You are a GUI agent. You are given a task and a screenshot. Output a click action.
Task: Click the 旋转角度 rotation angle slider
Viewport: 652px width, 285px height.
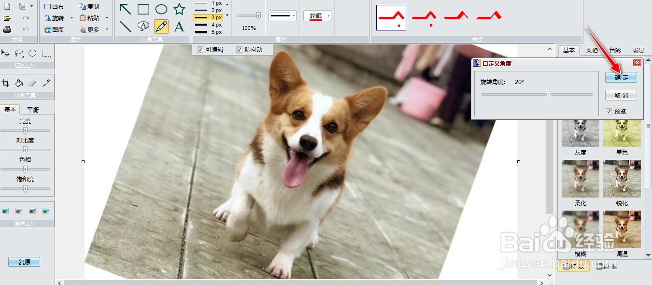(537, 95)
